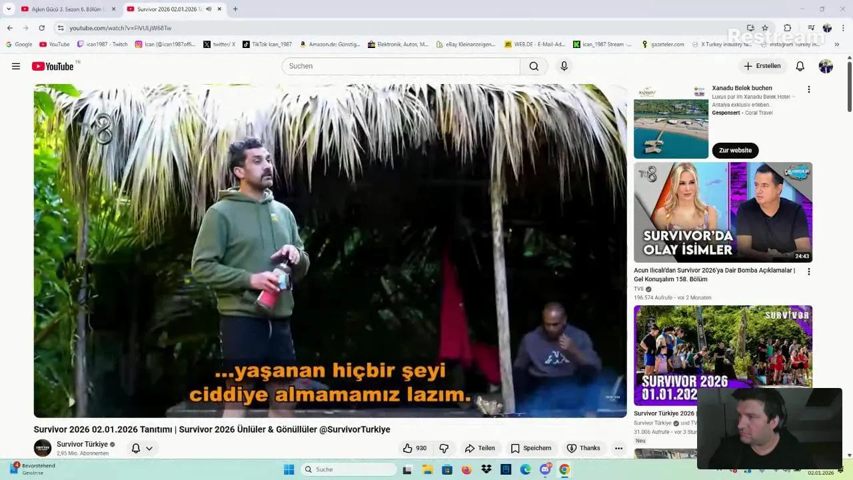The image size is (853, 480).
Task: Close the Survivor 2026 tab
Action: pyautogui.click(x=219, y=9)
